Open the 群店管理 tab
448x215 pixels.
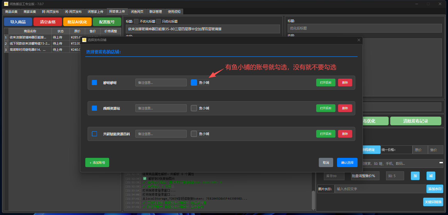click(x=155, y=12)
